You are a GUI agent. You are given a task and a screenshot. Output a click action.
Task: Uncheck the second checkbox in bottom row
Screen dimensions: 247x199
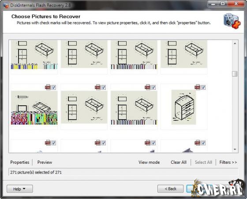click(103, 143)
